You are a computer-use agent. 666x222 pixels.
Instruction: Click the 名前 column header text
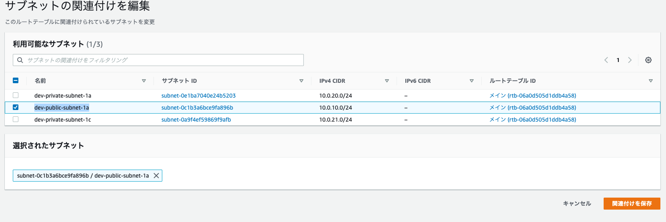[40, 81]
